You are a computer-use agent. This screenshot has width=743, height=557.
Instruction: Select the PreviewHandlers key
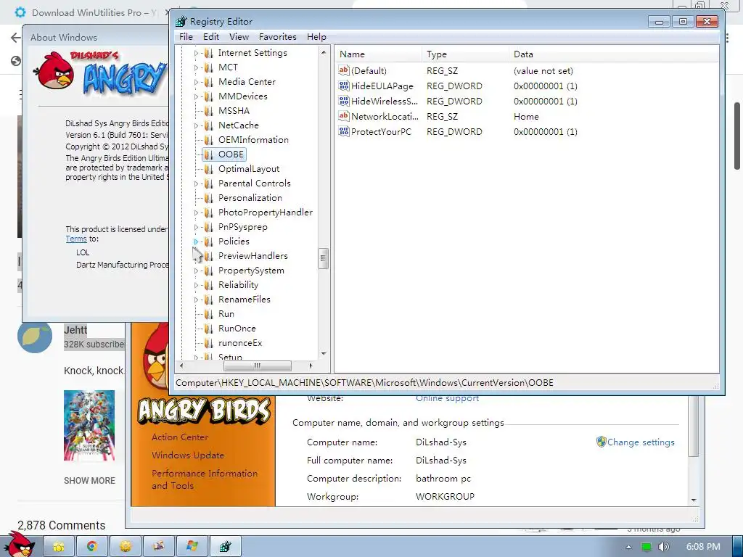tap(253, 256)
